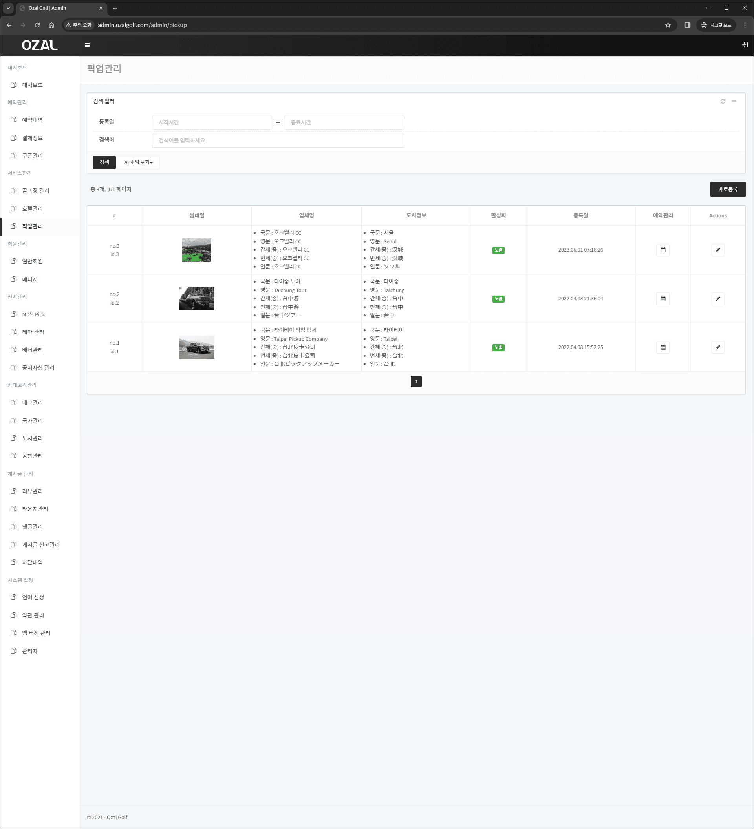
Task: Click the 검색 button
Action: pos(104,163)
